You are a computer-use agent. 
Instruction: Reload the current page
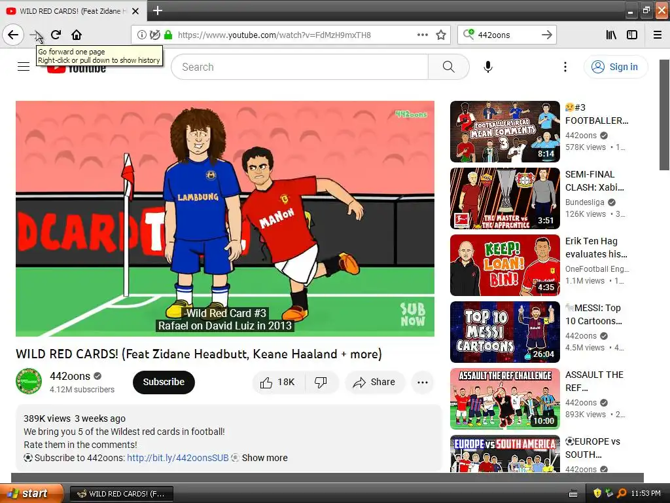click(56, 35)
